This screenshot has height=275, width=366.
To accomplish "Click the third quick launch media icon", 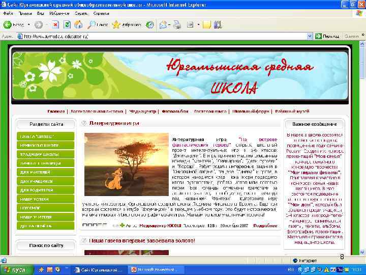I will click(x=57, y=270).
